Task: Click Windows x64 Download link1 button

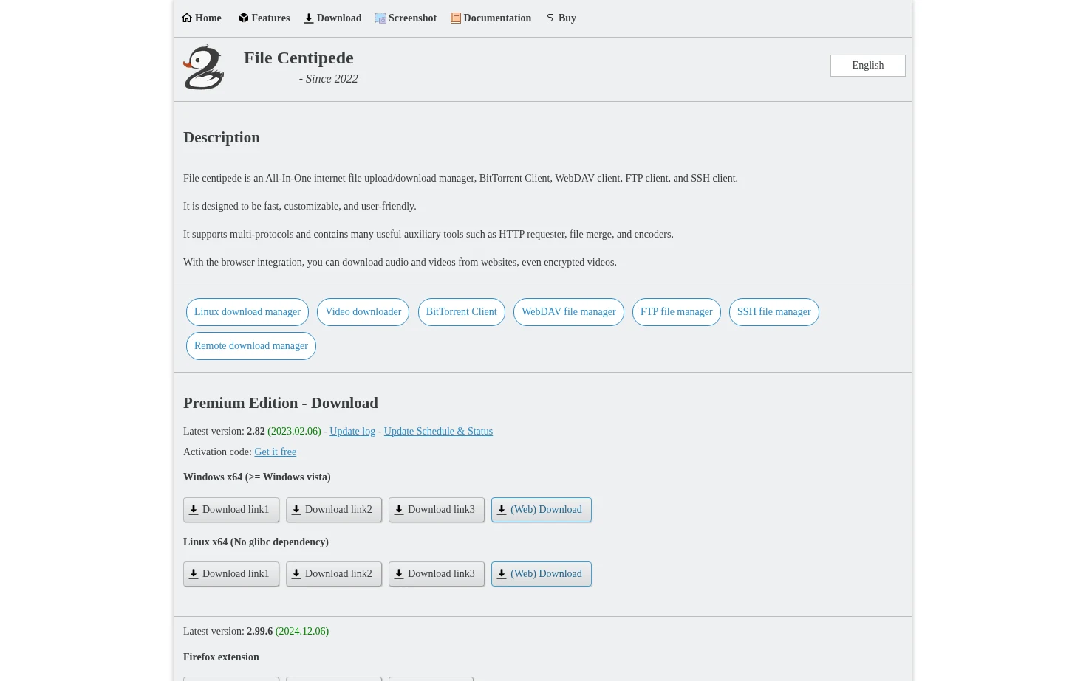Action: (x=231, y=510)
